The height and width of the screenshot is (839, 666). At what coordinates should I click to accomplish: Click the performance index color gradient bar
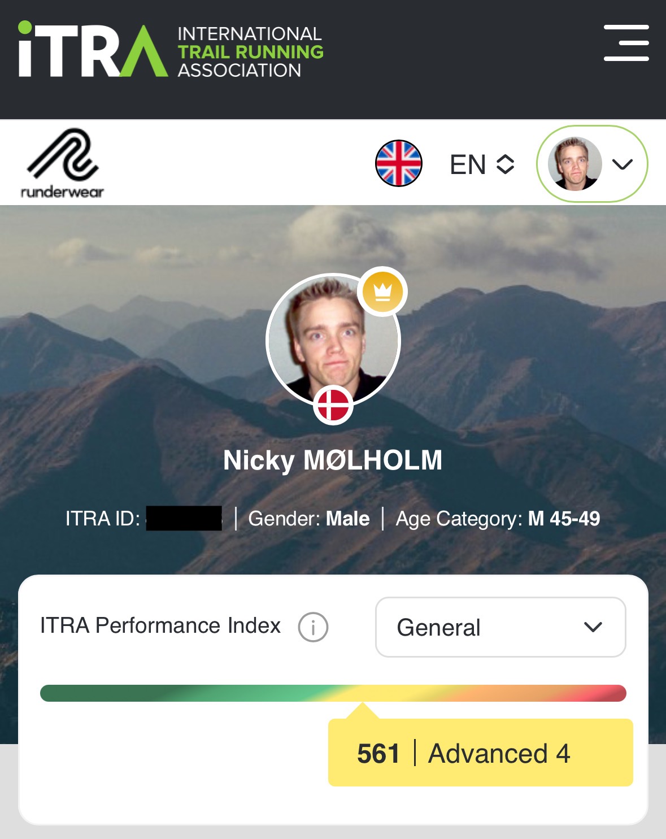click(333, 693)
